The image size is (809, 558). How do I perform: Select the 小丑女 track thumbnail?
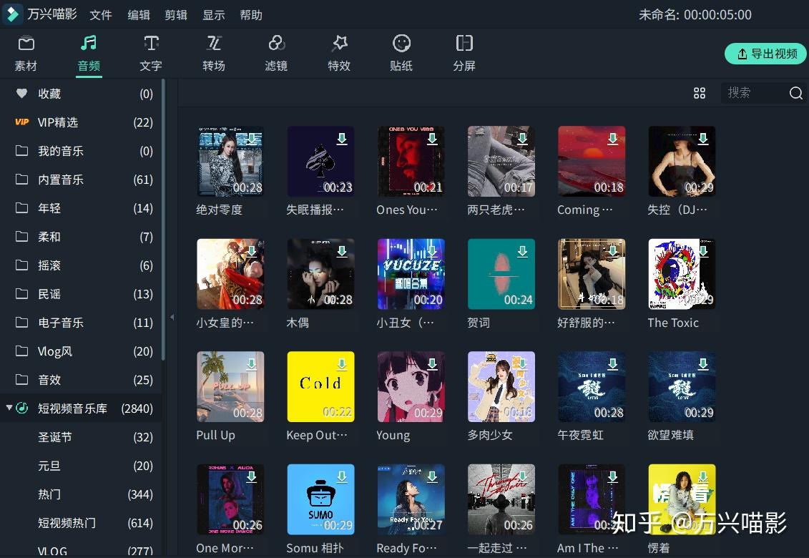[411, 274]
